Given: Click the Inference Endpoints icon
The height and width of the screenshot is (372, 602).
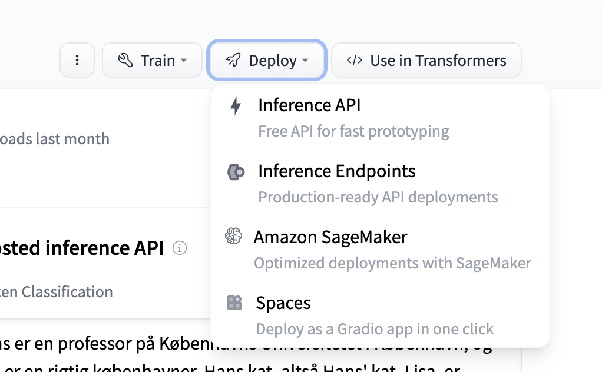Looking at the screenshot, I should pos(236,172).
